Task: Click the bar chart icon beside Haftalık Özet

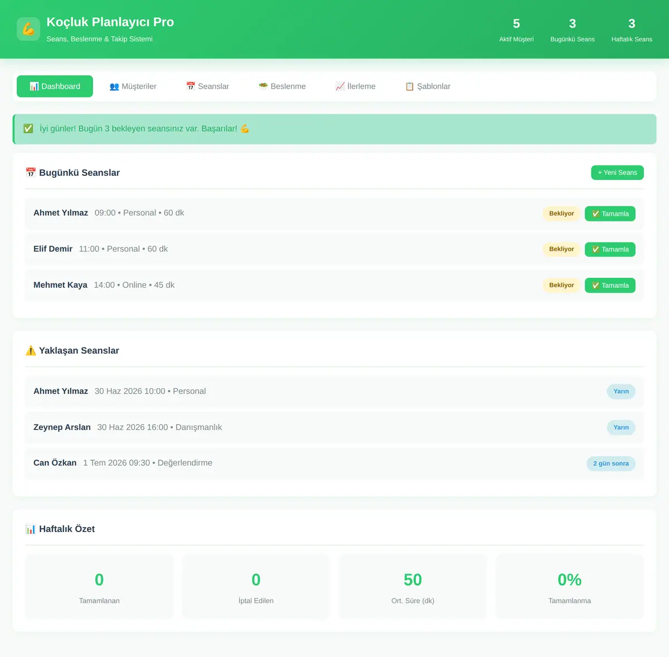Action: (31, 529)
